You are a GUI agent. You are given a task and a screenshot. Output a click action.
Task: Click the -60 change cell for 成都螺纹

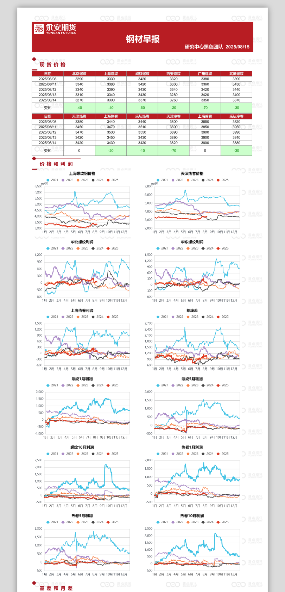click(142, 108)
